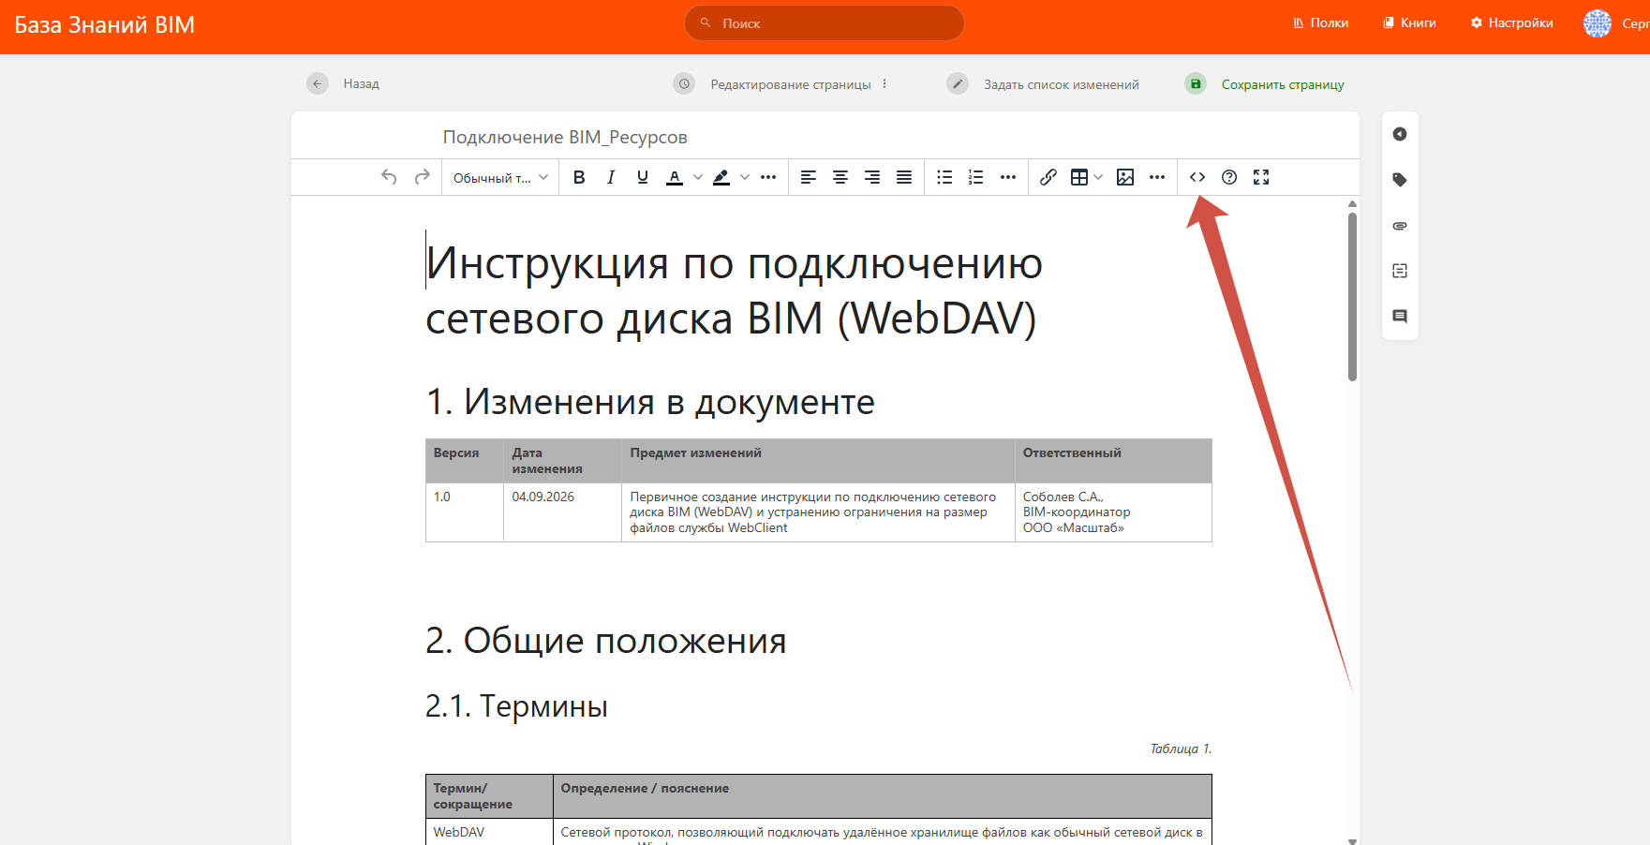The width and height of the screenshot is (1650, 845).
Task: Open Редактирование страницы options menu
Action: (x=884, y=83)
